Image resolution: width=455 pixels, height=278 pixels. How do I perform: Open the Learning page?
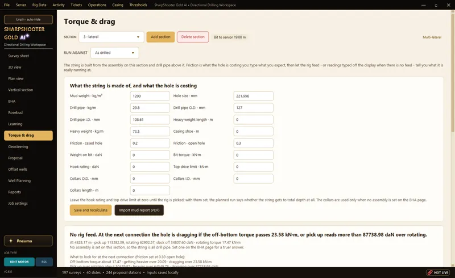pos(28,124)
